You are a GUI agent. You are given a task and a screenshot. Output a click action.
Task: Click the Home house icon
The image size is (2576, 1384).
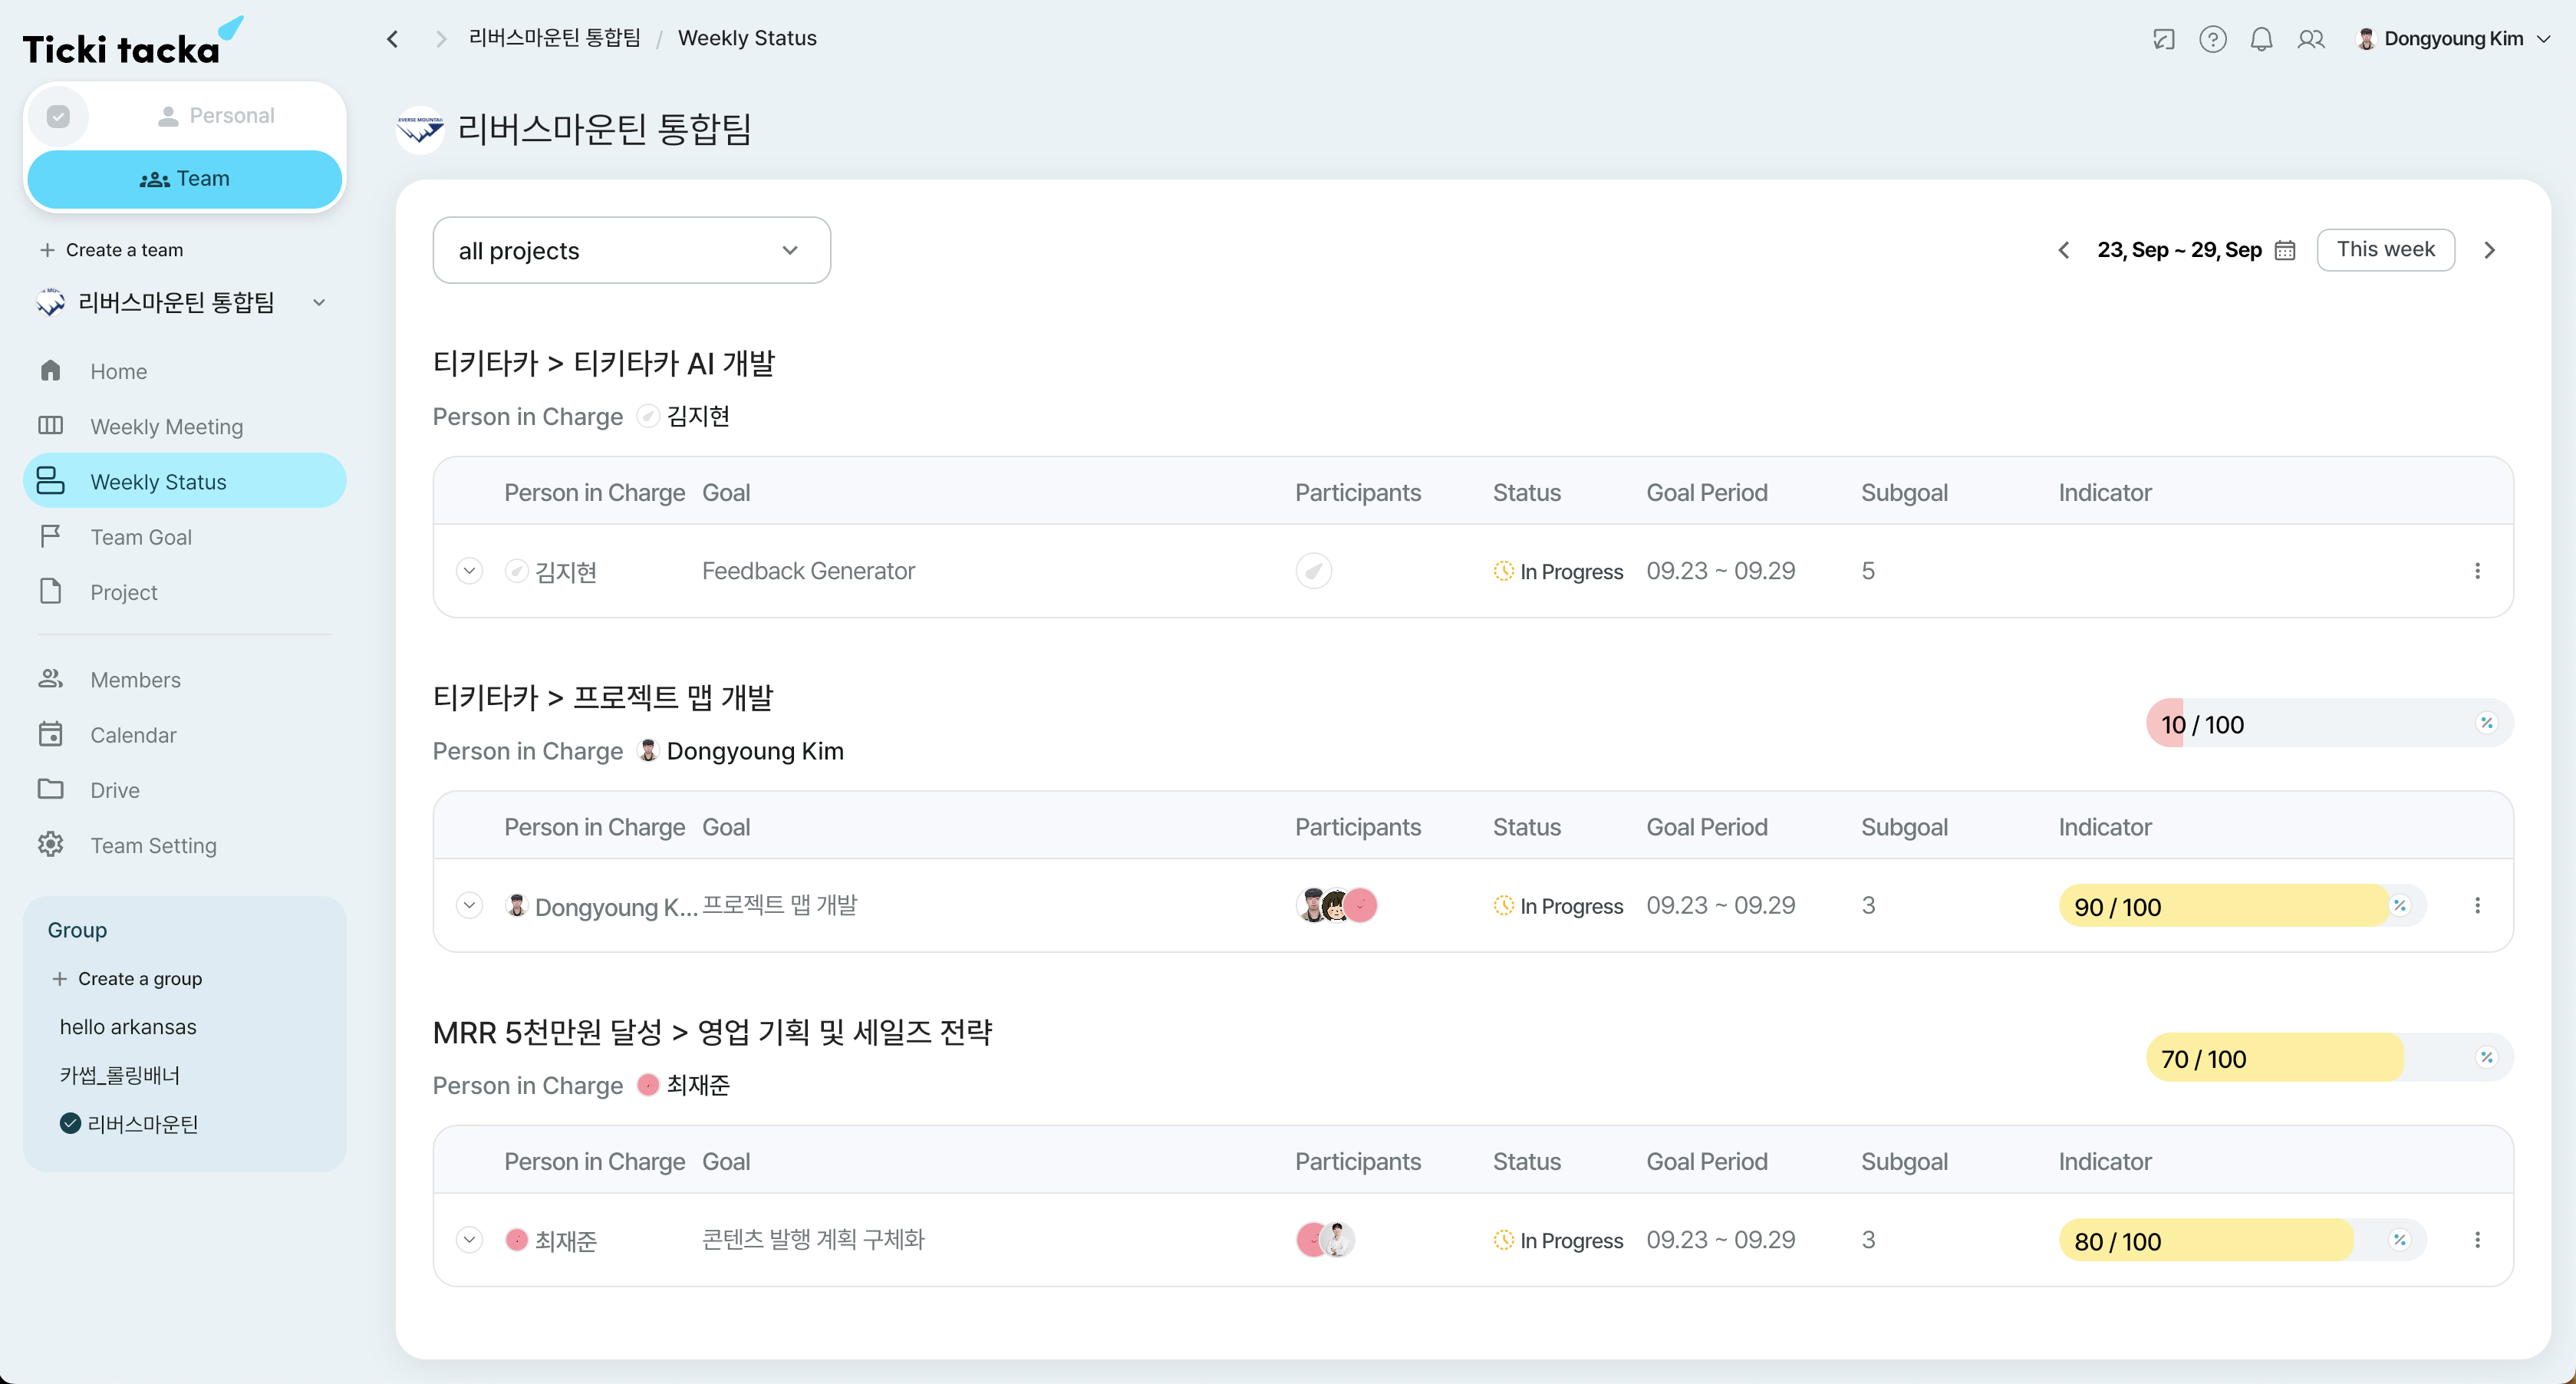click(x=51, y=371)
